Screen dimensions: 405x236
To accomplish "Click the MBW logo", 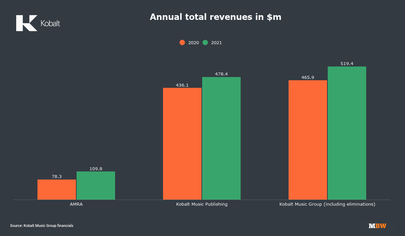I will pyautogui.click(x=377, y=226).
